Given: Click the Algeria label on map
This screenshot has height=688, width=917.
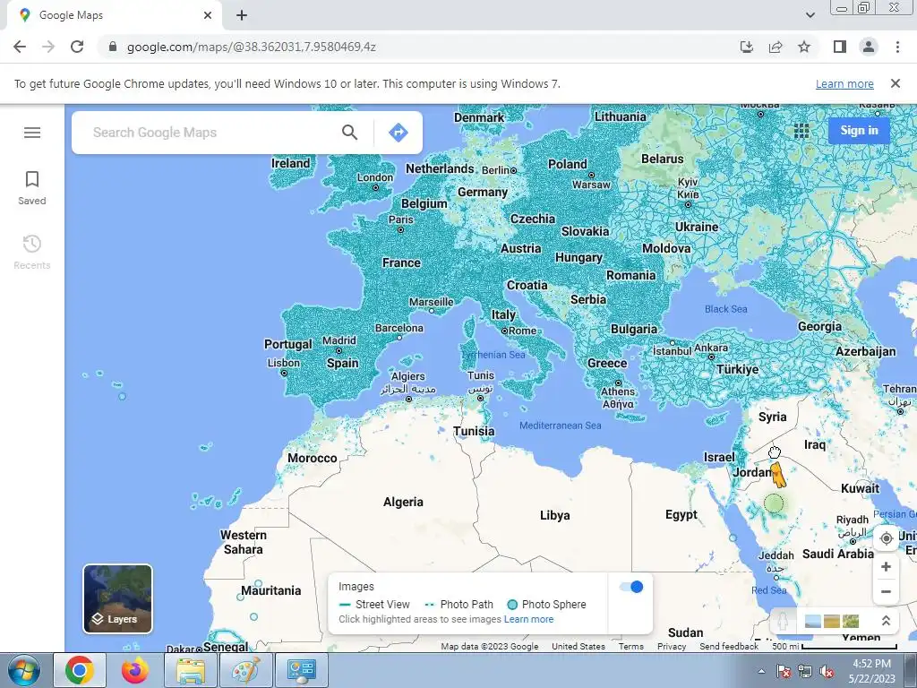Looking at the screenshot, I should [403, 502].
